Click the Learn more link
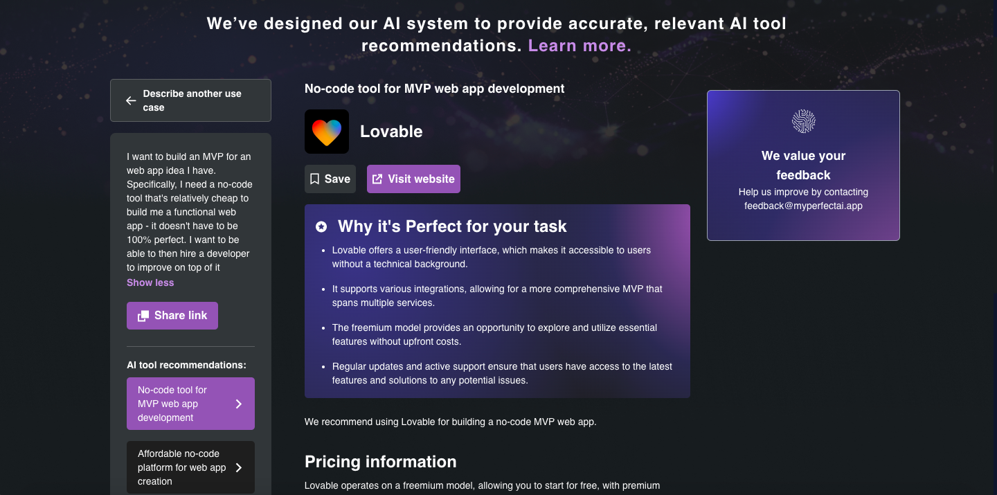 pos(580,46)
